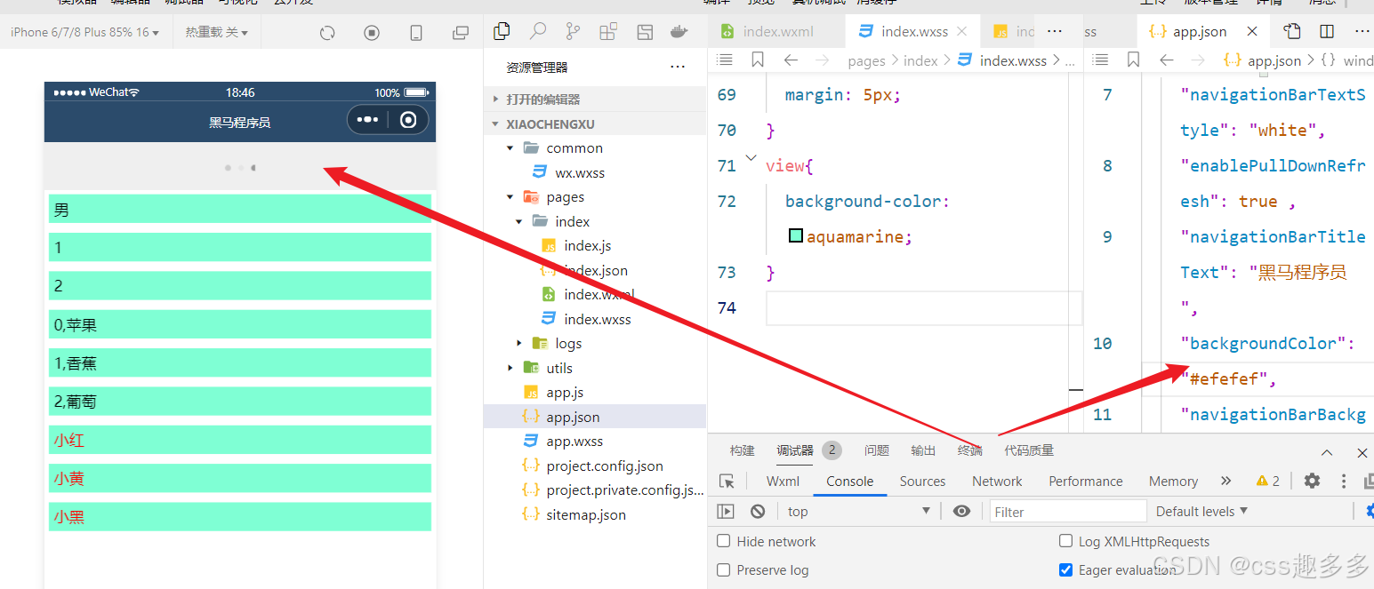
Task: Show more devtools tabs via chevron
Action: click(x=1226, y=481)
